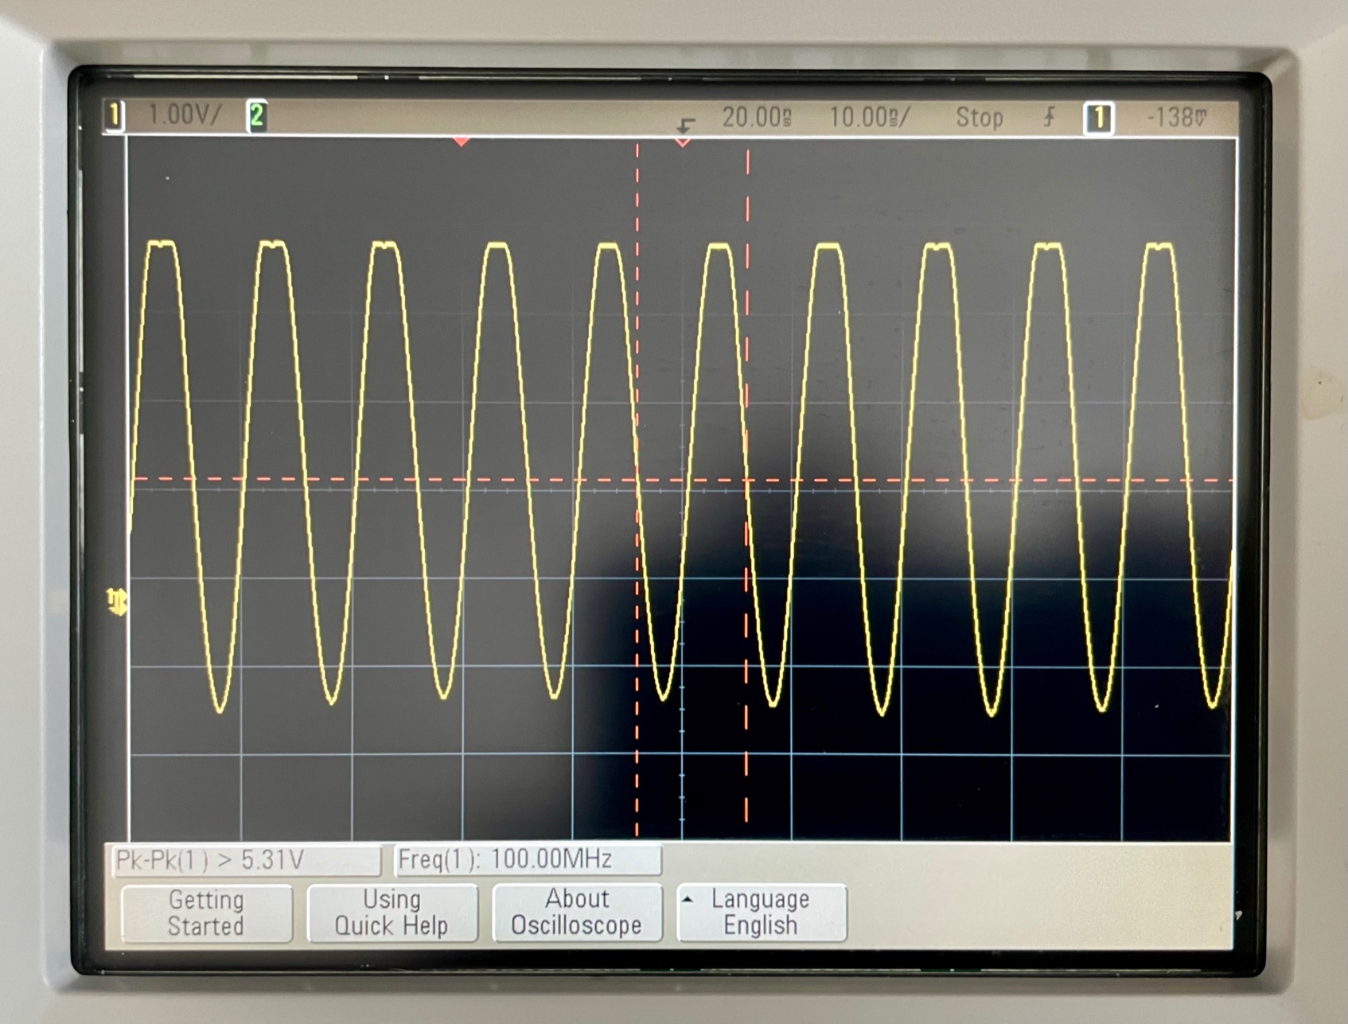Click the -138 trigger level readout
1348x1024 pixels.
coord(1176,119)
